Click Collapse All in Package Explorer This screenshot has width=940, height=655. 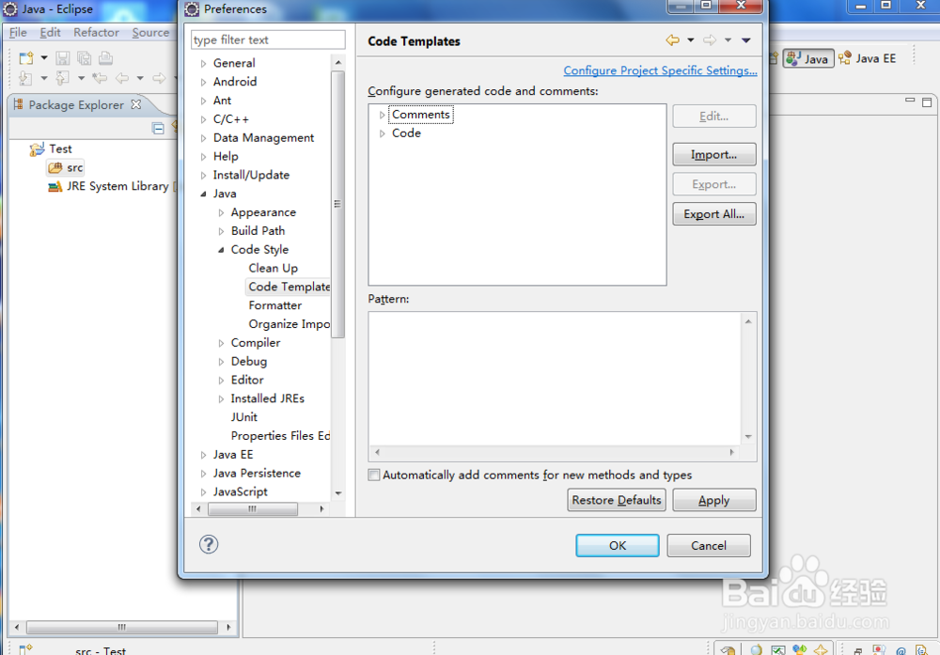(158, 128)
